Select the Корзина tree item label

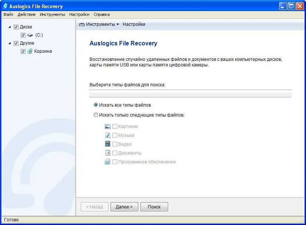[x=43, y=51]
